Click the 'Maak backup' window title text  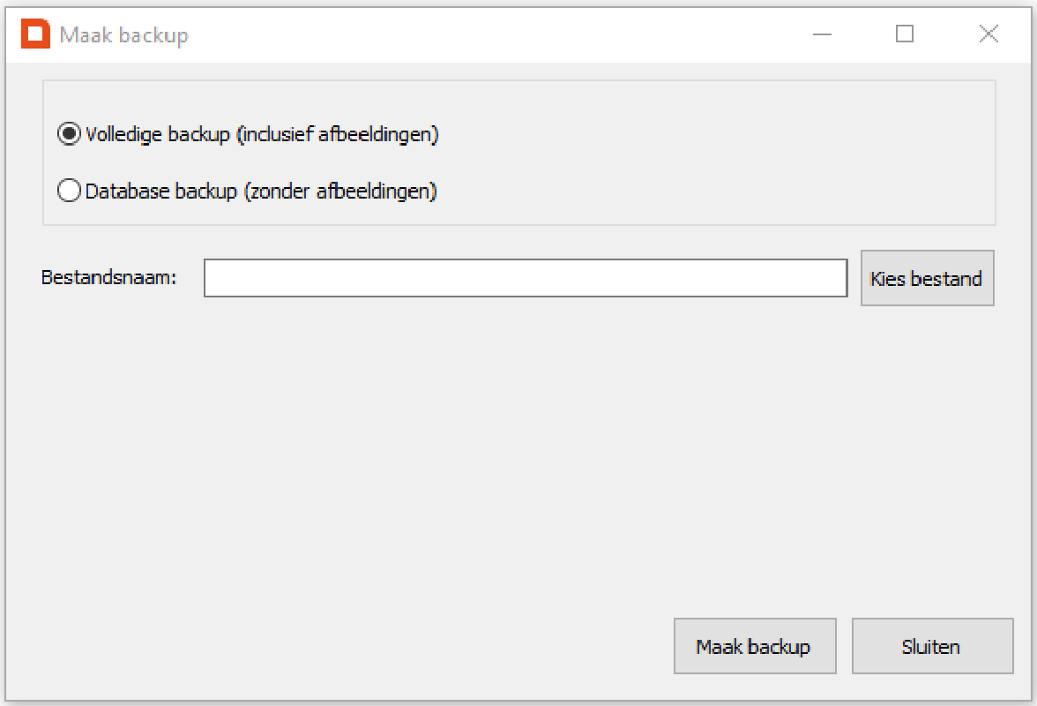[x=123, y=35]
